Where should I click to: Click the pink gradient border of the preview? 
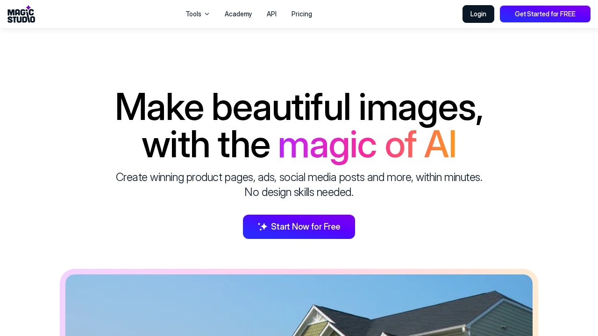[x=299, y=272]
